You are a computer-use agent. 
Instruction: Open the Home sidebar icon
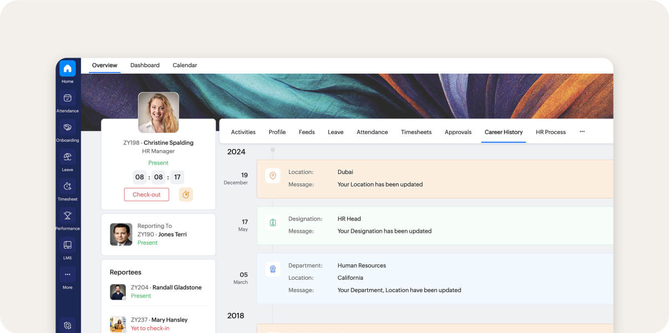(68, 69)
